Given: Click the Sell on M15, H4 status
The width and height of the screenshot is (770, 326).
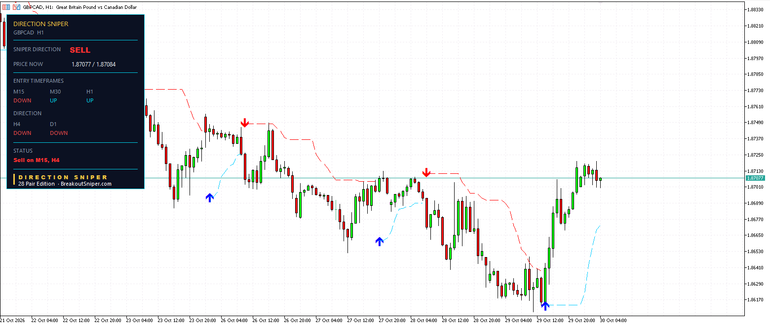Looking at the screenshot, I should (37, 160).
